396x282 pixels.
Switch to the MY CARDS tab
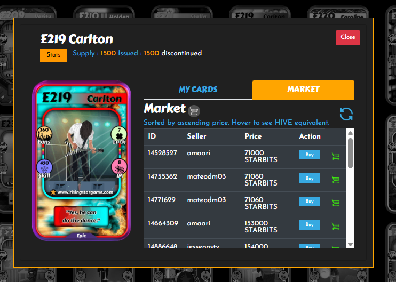coord(198,90)
